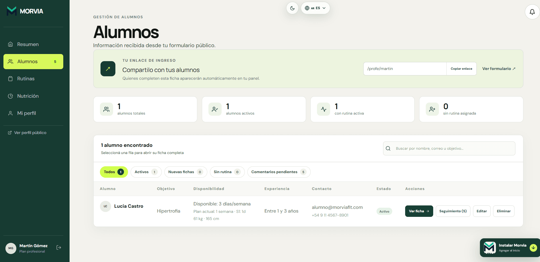Toggle dark mode with the moon icon
Screen dimensions: 540x262
(x=292, y=8)
